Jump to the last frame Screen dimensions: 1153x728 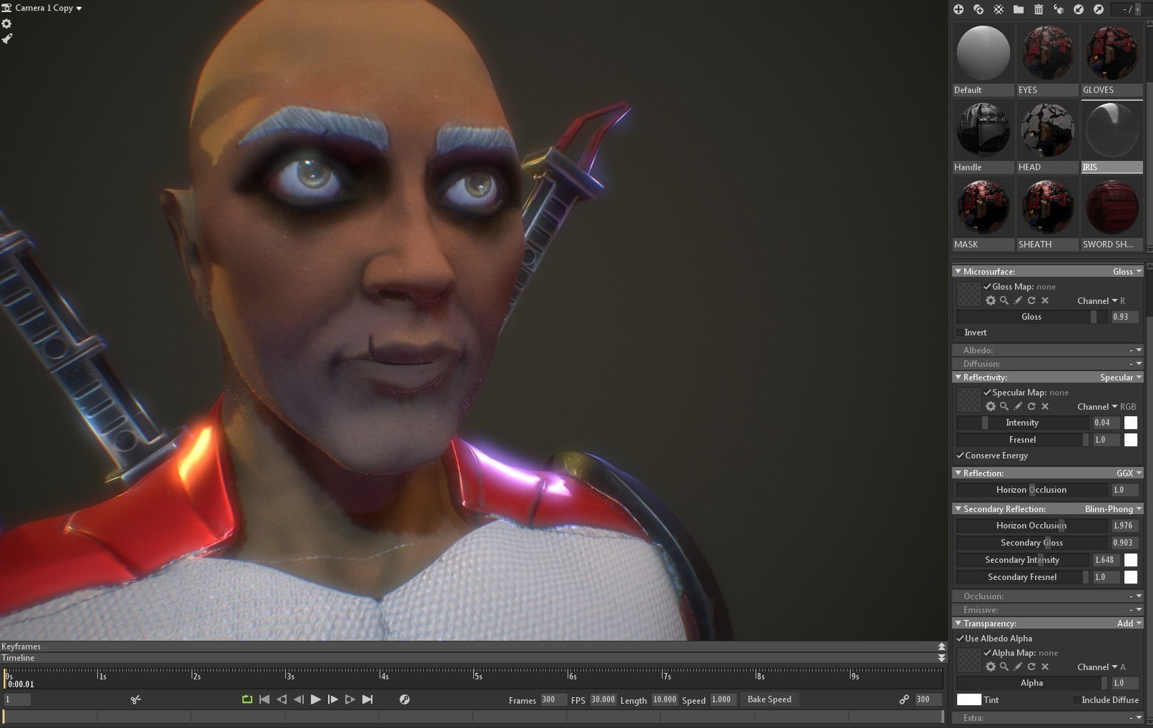367,699
